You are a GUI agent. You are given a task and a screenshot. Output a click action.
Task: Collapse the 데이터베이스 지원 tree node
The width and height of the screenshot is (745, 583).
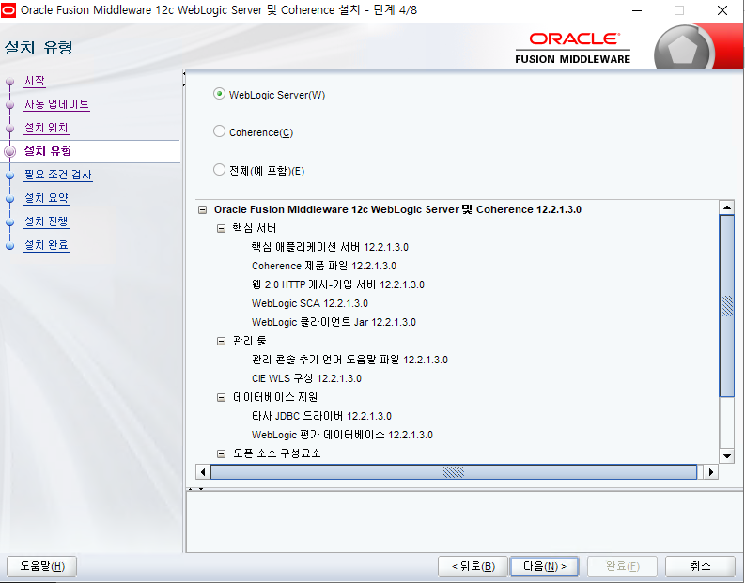[221, 397]
